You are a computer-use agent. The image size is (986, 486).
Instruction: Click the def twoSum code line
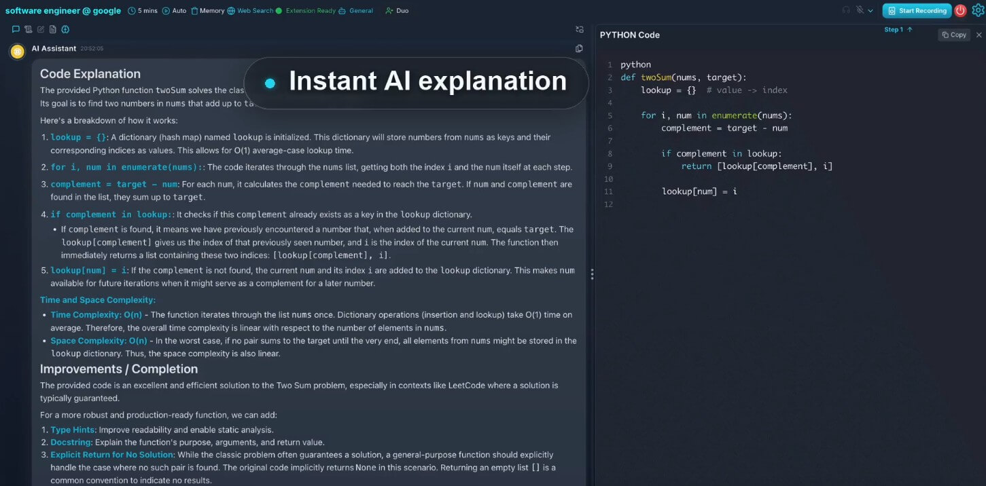(x=684, y=77)
